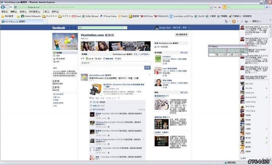Expand the NCR favorites folder
Viewport: 272px width, 165px height.
click(64, 16)
